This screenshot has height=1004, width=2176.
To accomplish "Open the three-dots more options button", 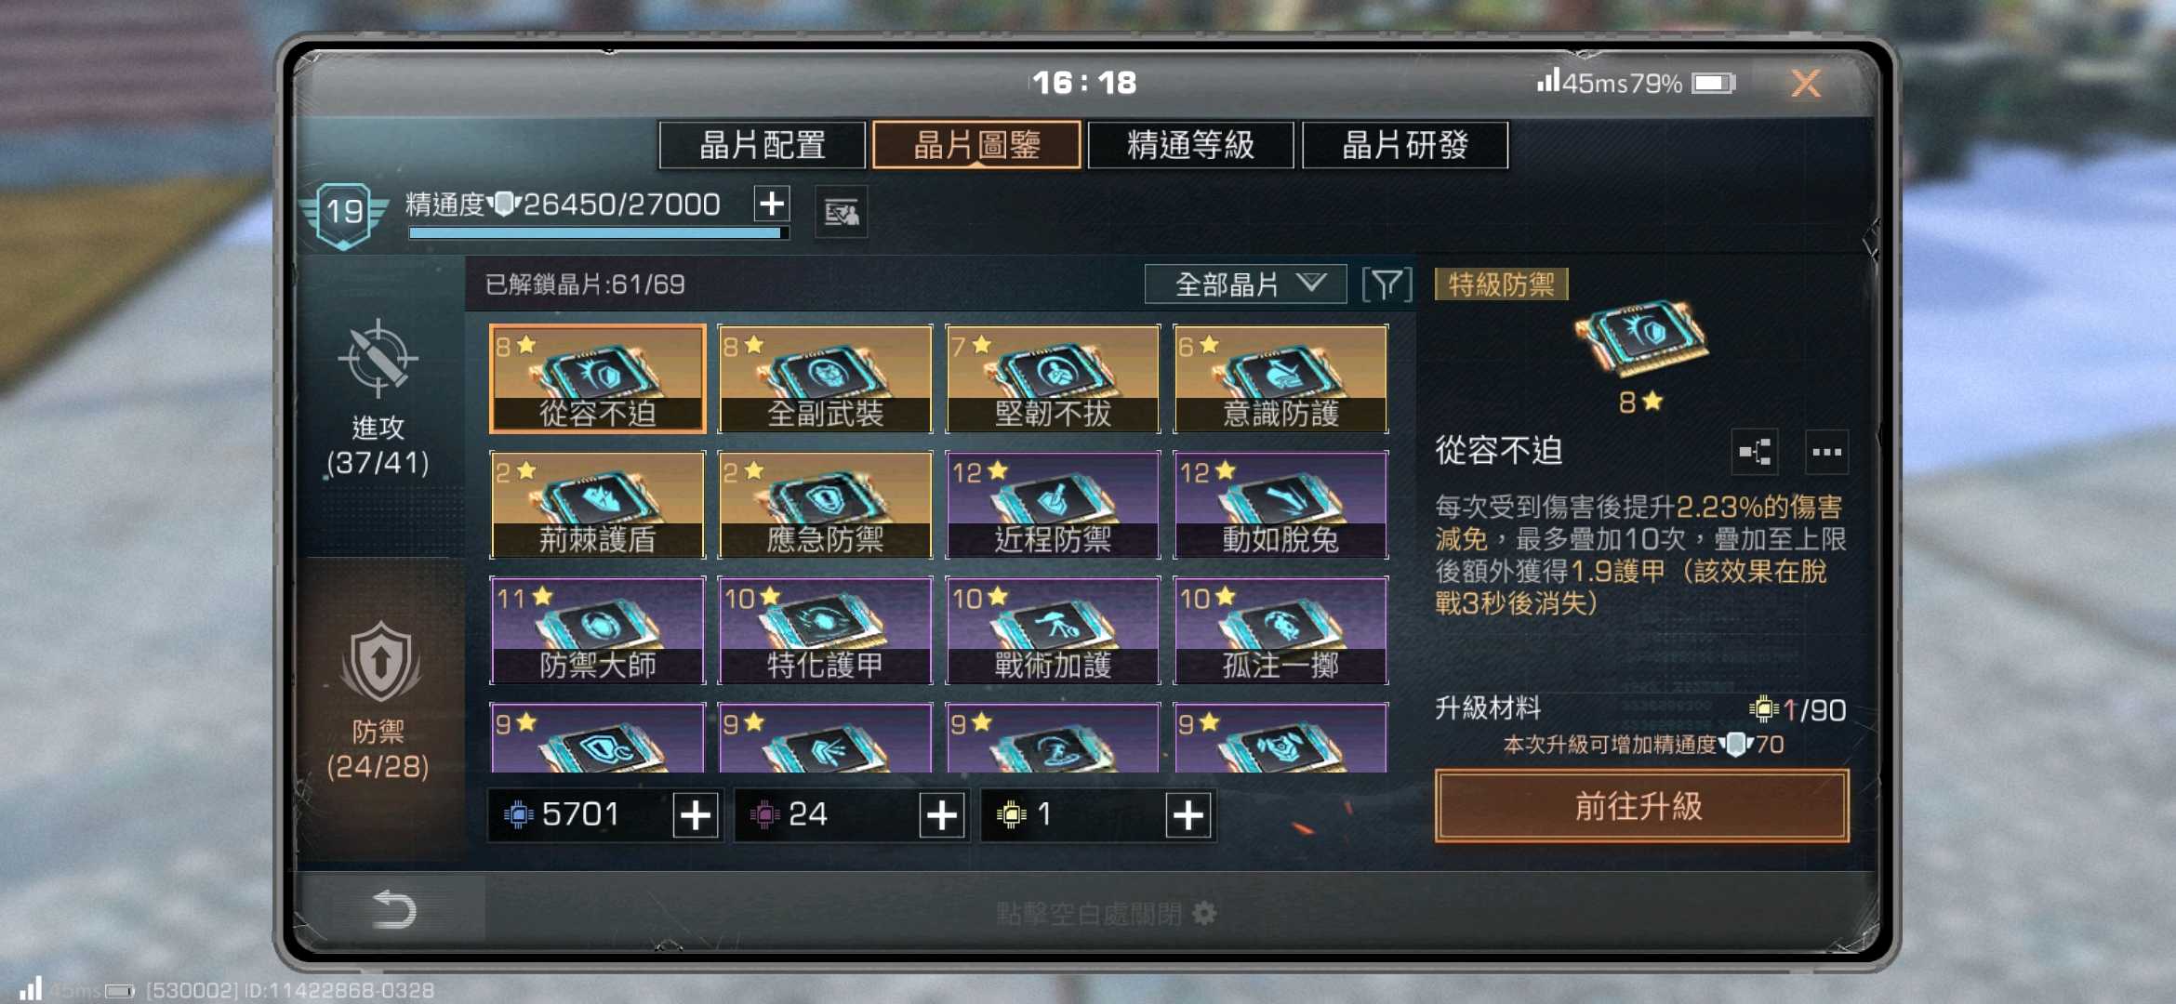I will [1826, 453].
